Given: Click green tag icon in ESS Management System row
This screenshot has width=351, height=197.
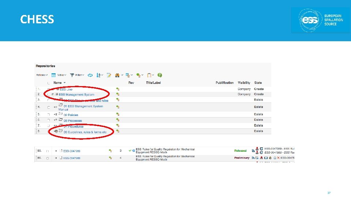Looking at the screenshot, I should [117, 94].
